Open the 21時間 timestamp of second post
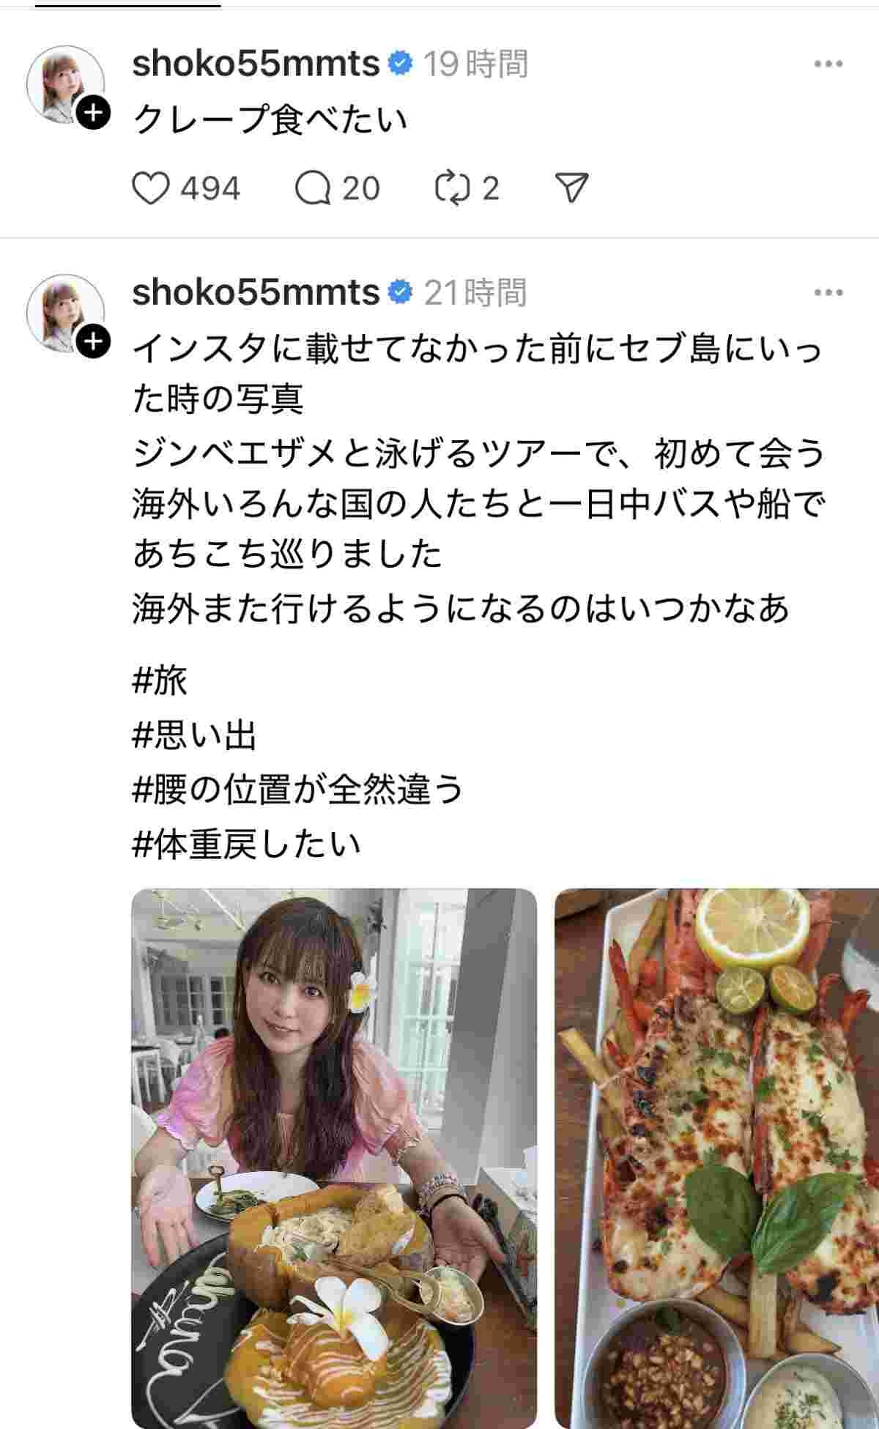879x1429 pixels. (475, 293)
